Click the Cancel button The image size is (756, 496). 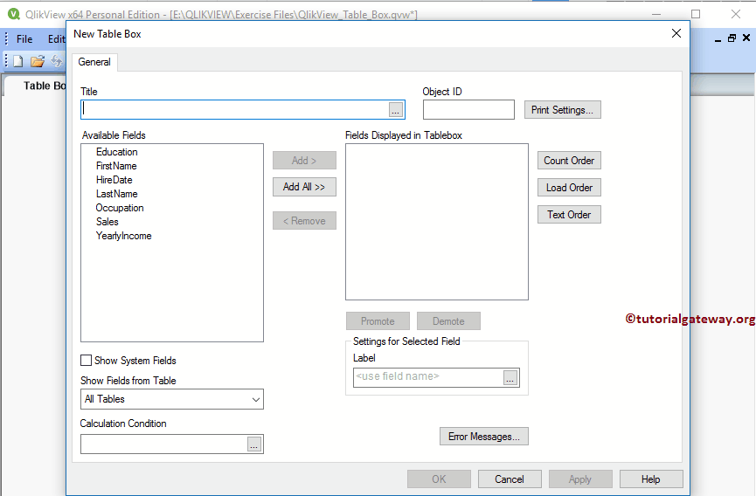[x=510, y=479]
